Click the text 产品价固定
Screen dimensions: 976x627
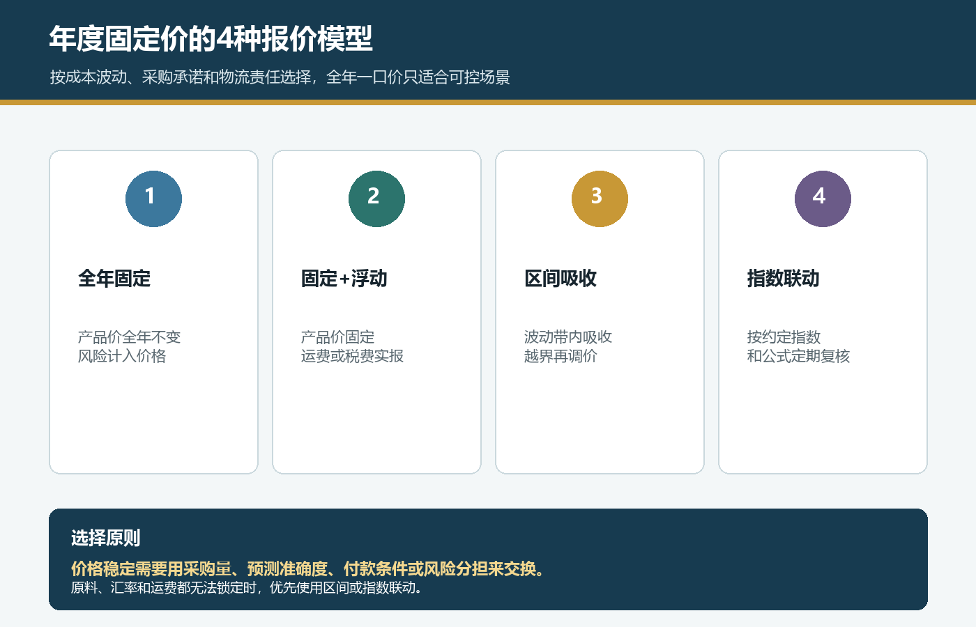pos(337,337)
